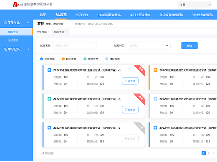Viewport: 217px width, 162px height.
Task: Select the light blue 模拟考卷 legend dot
Action: coord(106,59)
